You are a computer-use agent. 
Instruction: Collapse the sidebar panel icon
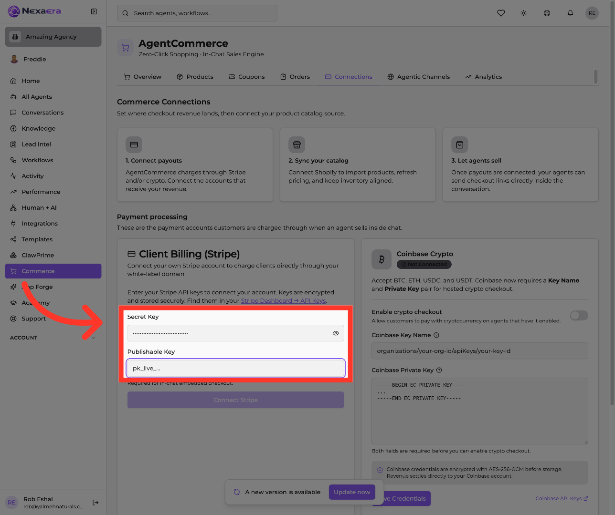(x=94, y=11)
